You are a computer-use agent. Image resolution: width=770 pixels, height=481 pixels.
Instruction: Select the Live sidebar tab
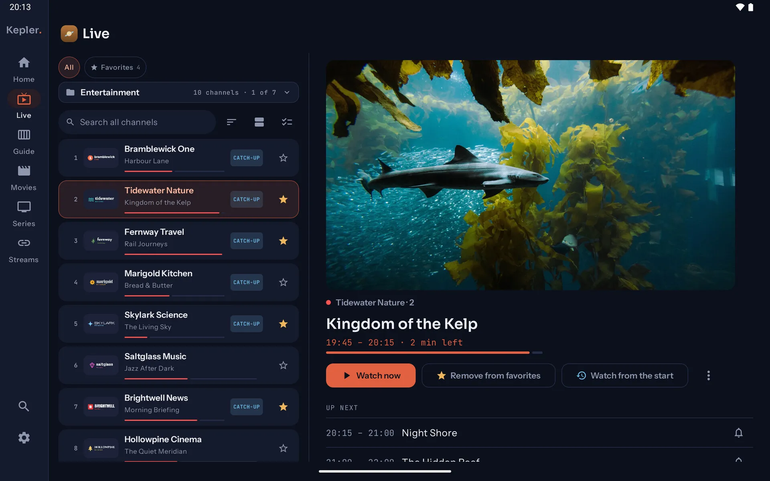[24, 106]
